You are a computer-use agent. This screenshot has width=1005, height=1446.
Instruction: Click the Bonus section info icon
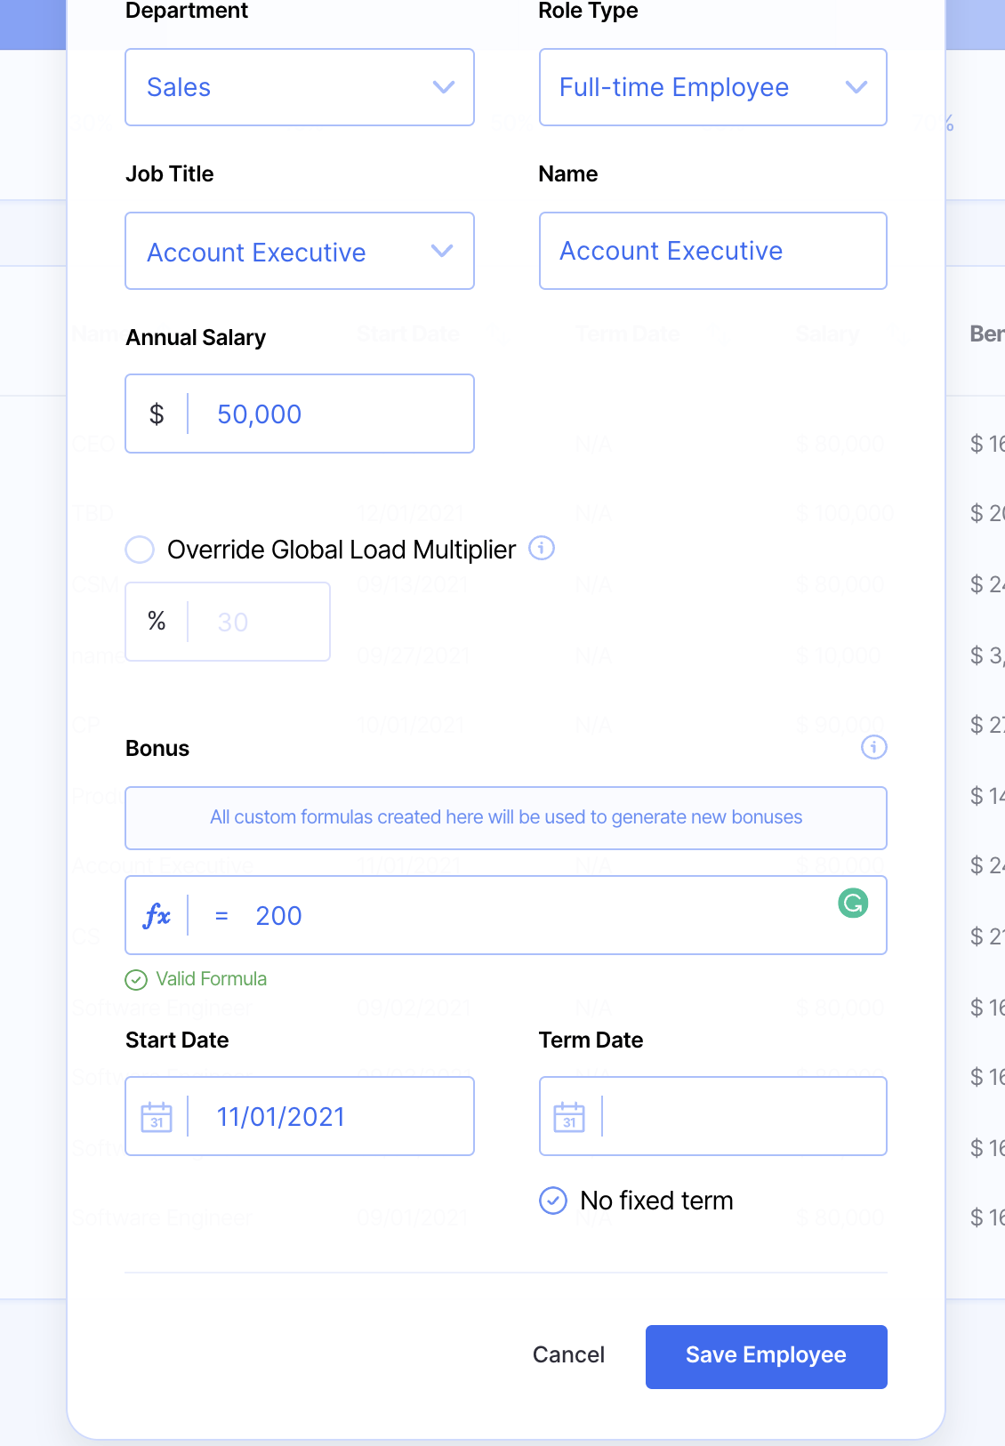coord(873,747)
